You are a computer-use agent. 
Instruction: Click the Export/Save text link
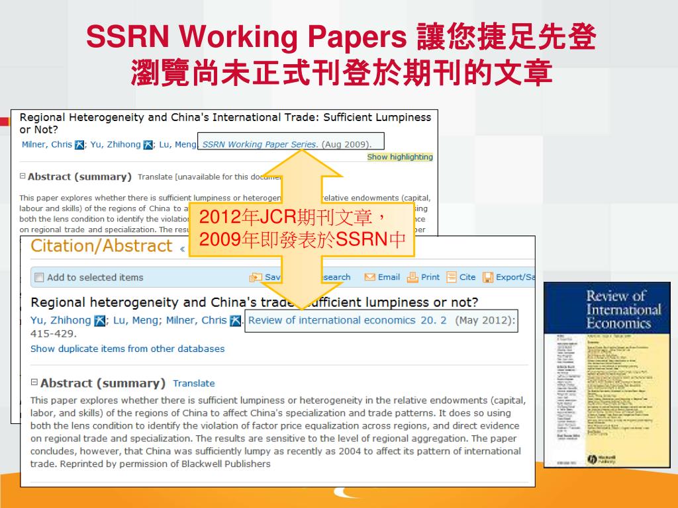pos(515,277)
